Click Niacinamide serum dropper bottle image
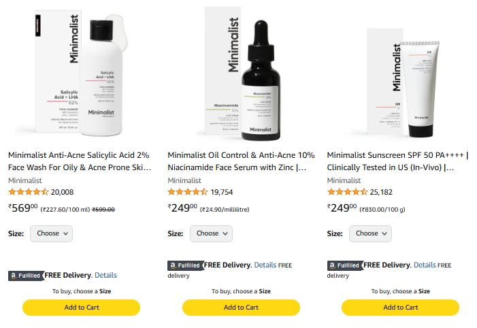The height and width of the screenshot is (328, 477). 261,81
